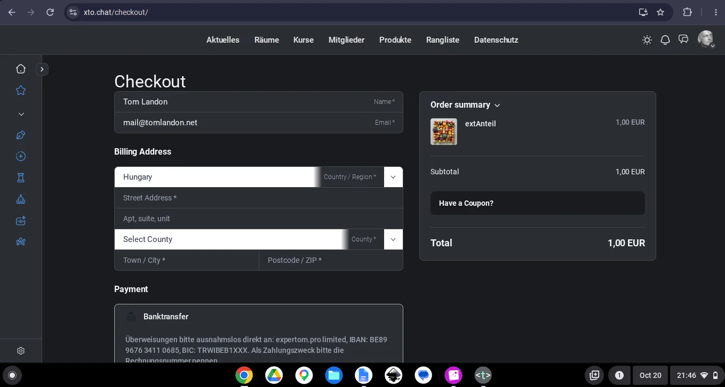The image size is (725, 387).
Task: Click the Postcode / ZIP field
Action: (x=331, y=260)
